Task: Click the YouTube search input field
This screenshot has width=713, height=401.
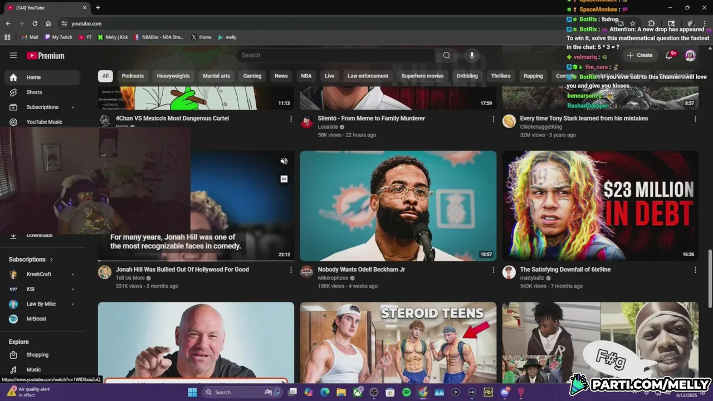Action: point(336,55)
